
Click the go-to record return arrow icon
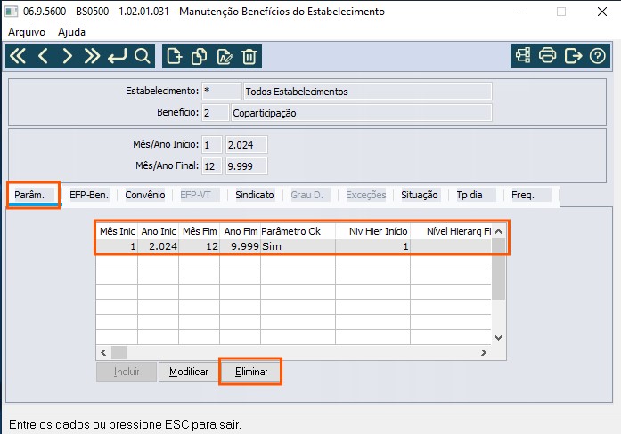118,56
